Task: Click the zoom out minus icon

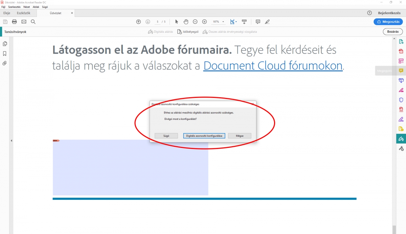Action: pyautogui.click(x=195, y=22)
